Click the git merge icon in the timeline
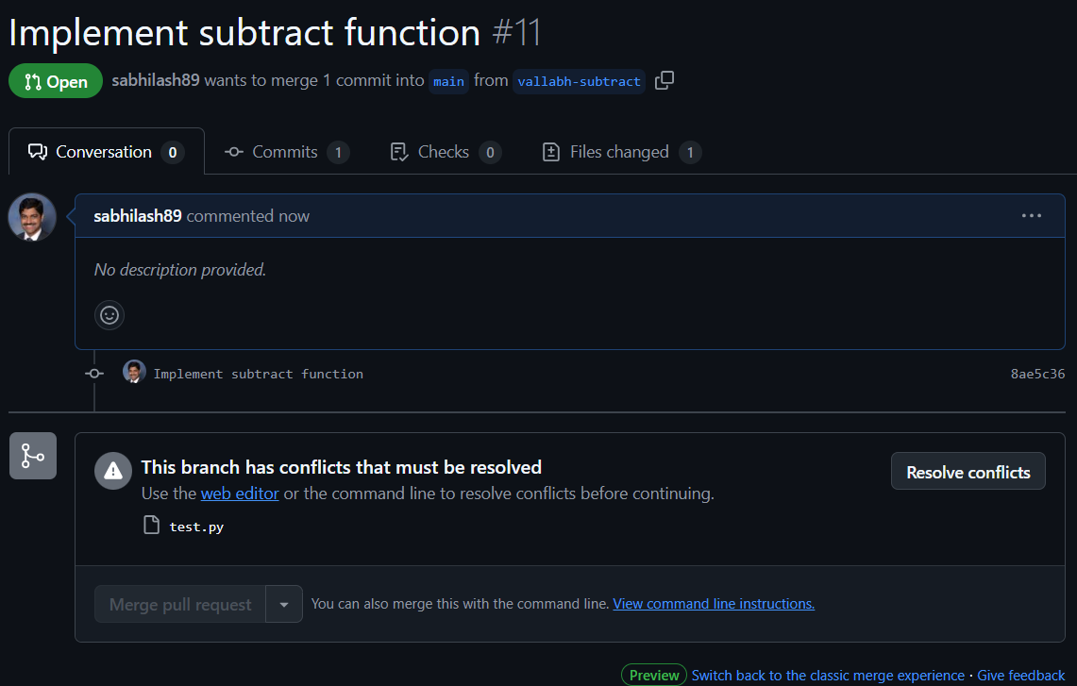 click(x=32, y=456)
